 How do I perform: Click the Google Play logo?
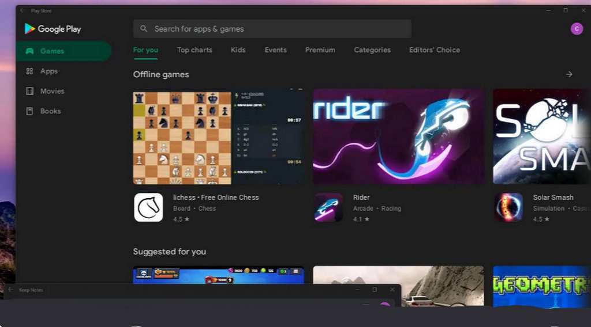(53, 29)
